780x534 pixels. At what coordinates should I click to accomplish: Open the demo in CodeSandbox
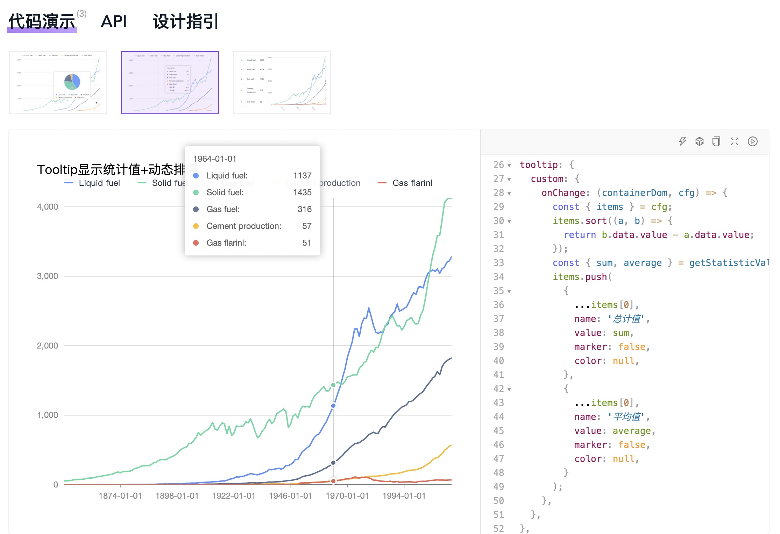pos(700,141)
